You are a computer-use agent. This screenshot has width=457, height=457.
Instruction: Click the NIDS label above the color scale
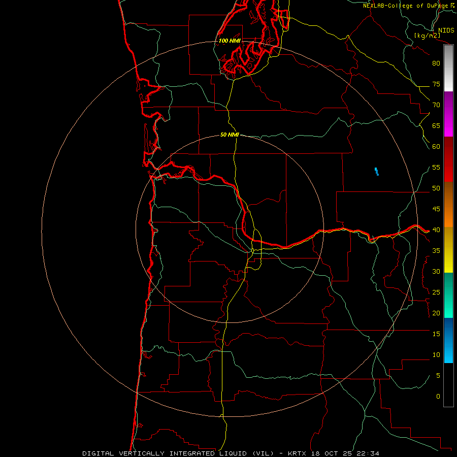click(446, 30)
